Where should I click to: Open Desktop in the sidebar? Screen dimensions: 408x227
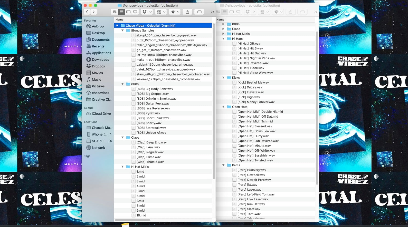point(98,33)
